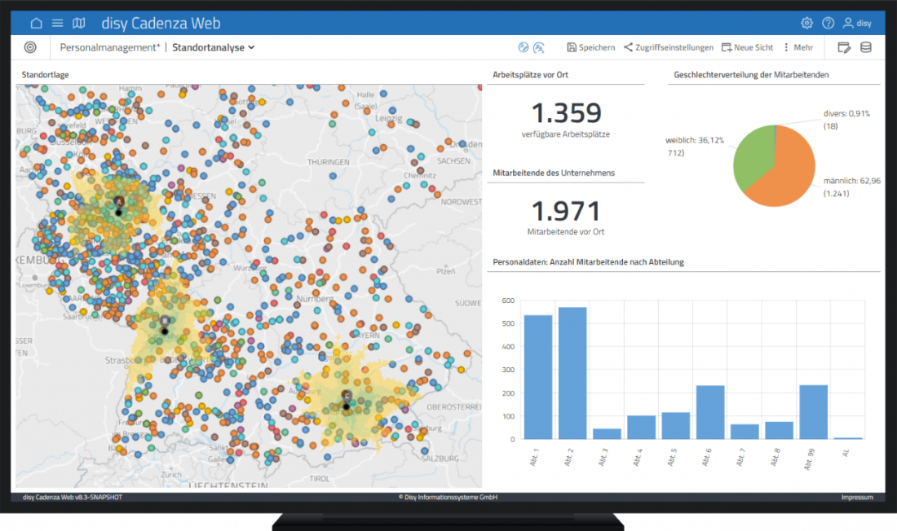Click the disy user account entry
Image resolution: width=897 pixels, height=531 pixels.
point(856,23)
